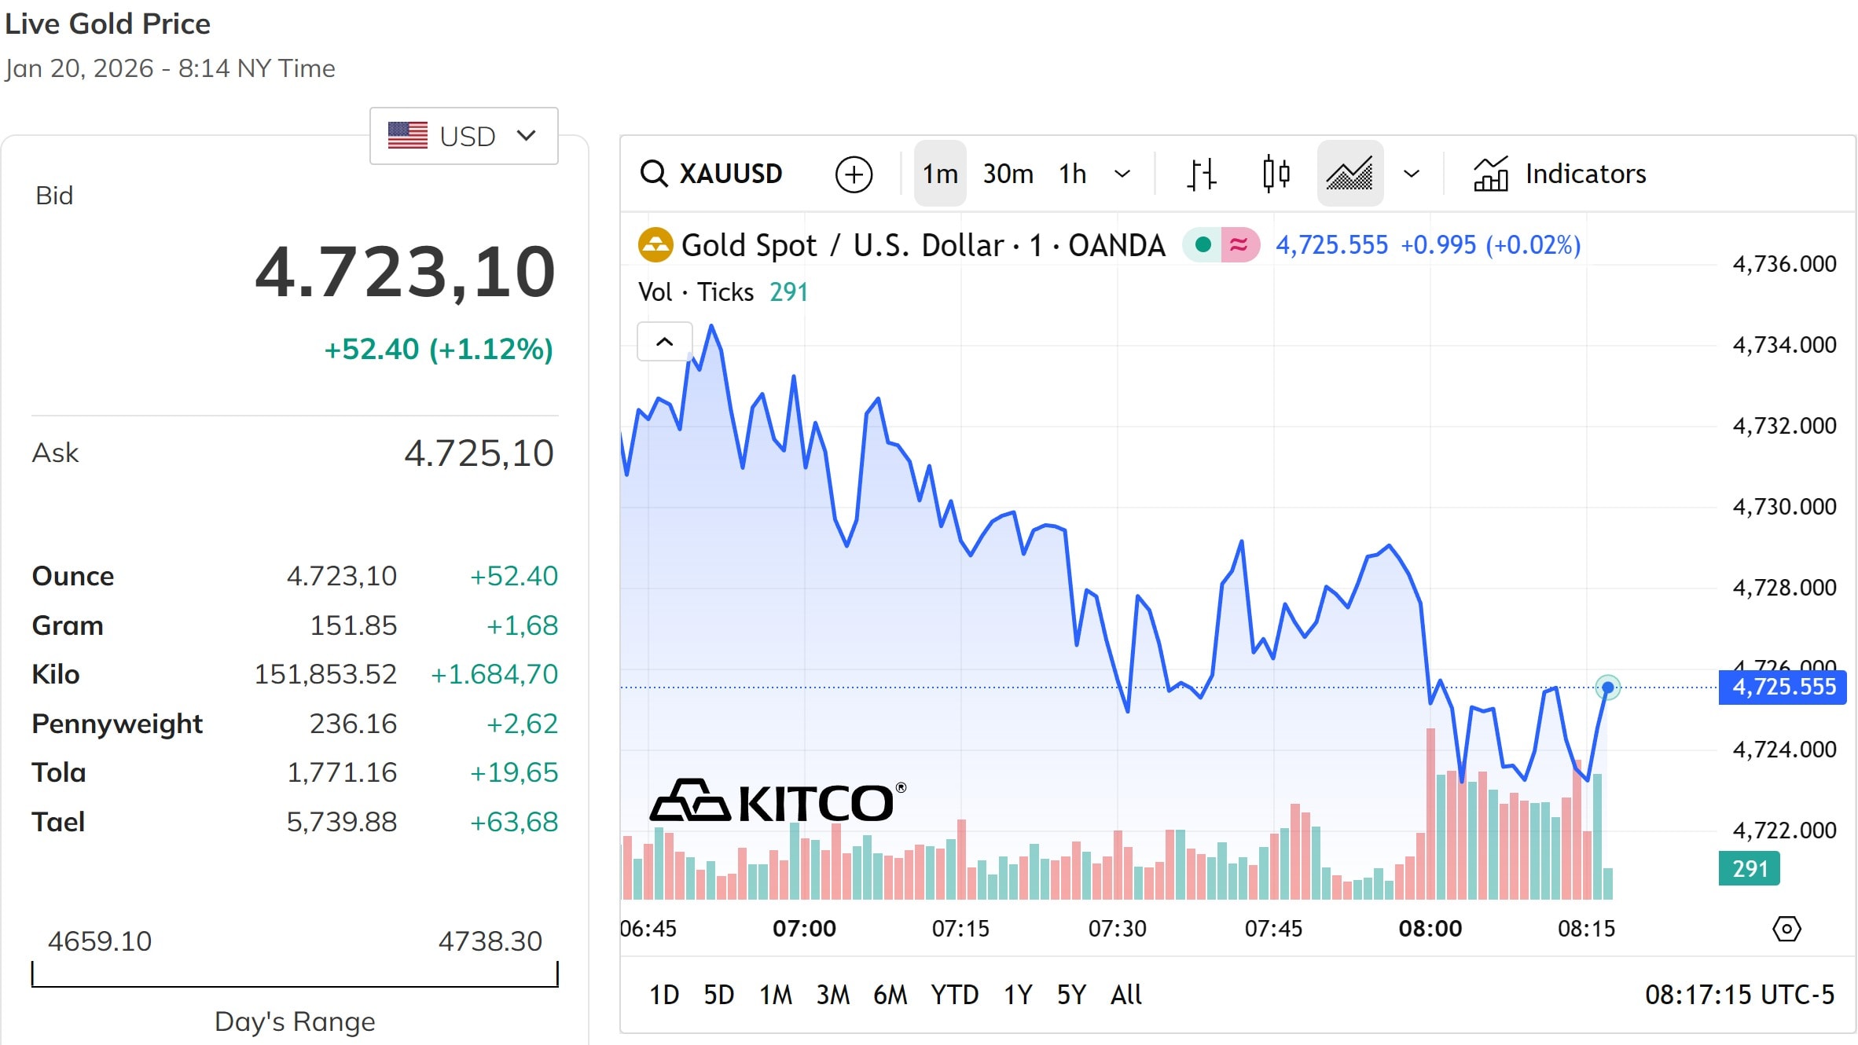Open the symbol search magnifier
Viewport: 1858px width, 1045px height.
pyautogui.click(x=655, y=173)
